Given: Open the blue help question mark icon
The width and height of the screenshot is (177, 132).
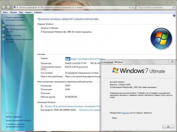Looking at the screenshot, I should (174, 15).
